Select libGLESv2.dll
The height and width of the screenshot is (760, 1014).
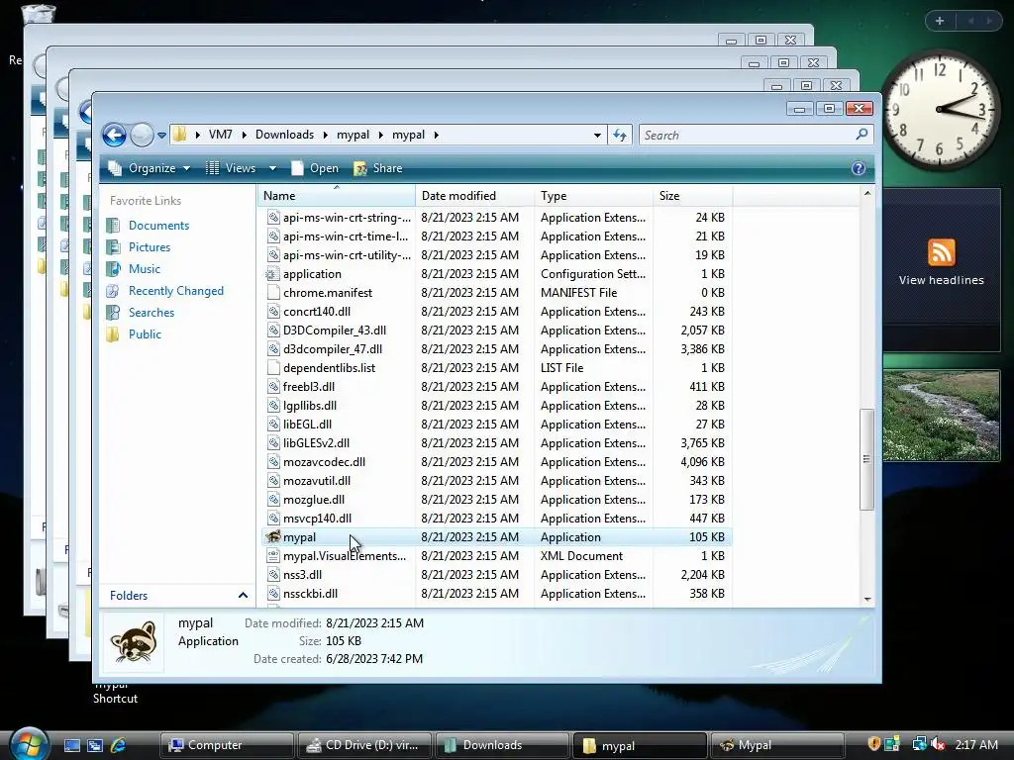(x=316, y=443)
